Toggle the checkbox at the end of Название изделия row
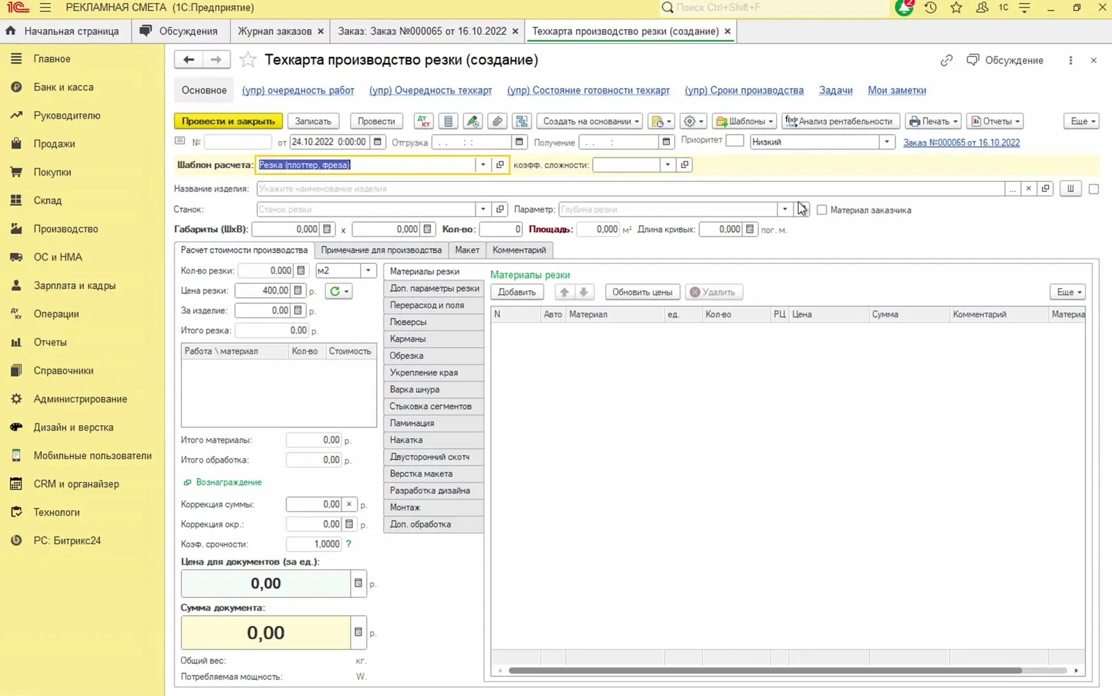The image size is (1112, 696). [1093, 189]
